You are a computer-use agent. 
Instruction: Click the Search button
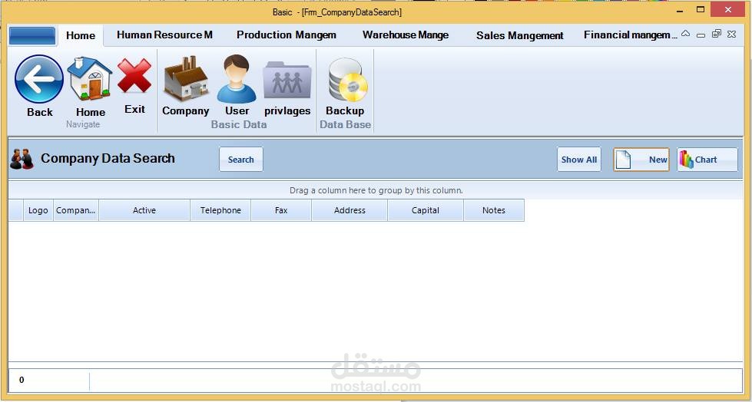[x=240, y=160]
